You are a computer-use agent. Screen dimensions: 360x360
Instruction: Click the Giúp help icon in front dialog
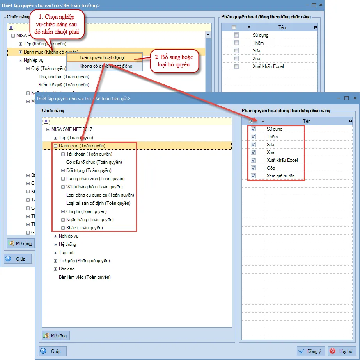coord(43,351)
